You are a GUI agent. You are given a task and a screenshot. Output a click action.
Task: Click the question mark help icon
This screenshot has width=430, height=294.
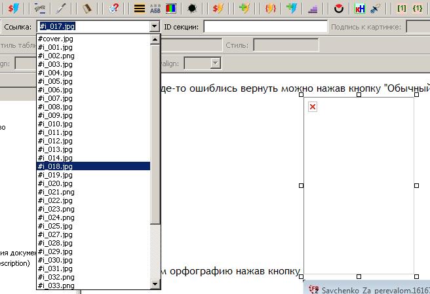tap(115, 9)
